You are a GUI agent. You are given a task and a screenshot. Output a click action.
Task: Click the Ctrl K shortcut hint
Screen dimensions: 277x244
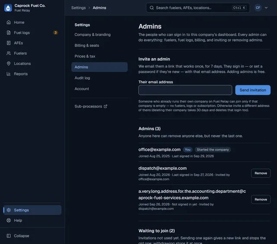pyautogui.click(x=239, y=8)
